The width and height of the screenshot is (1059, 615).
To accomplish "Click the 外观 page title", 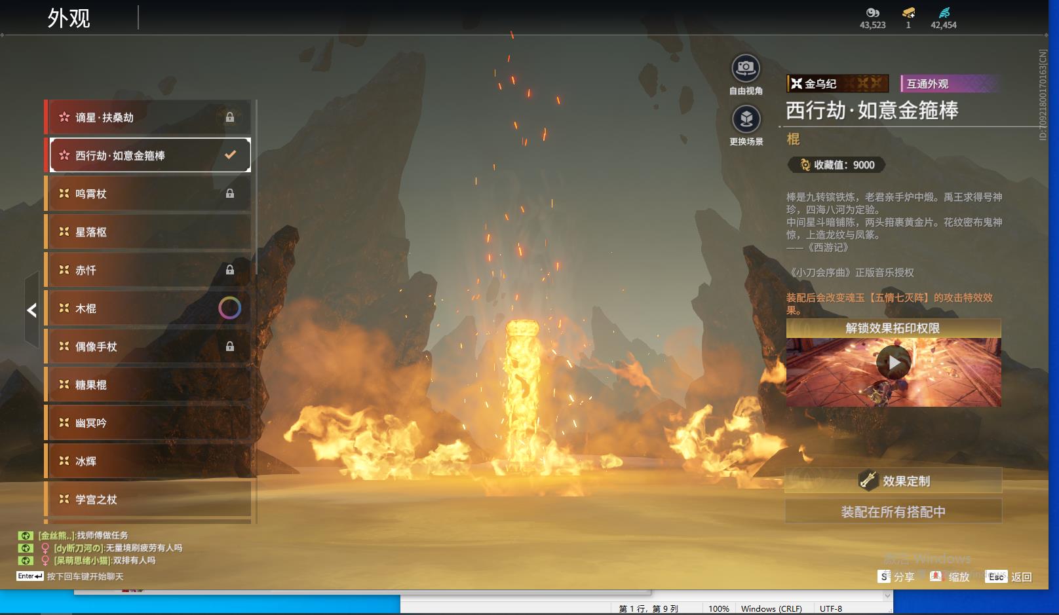I will coord(69,18).
